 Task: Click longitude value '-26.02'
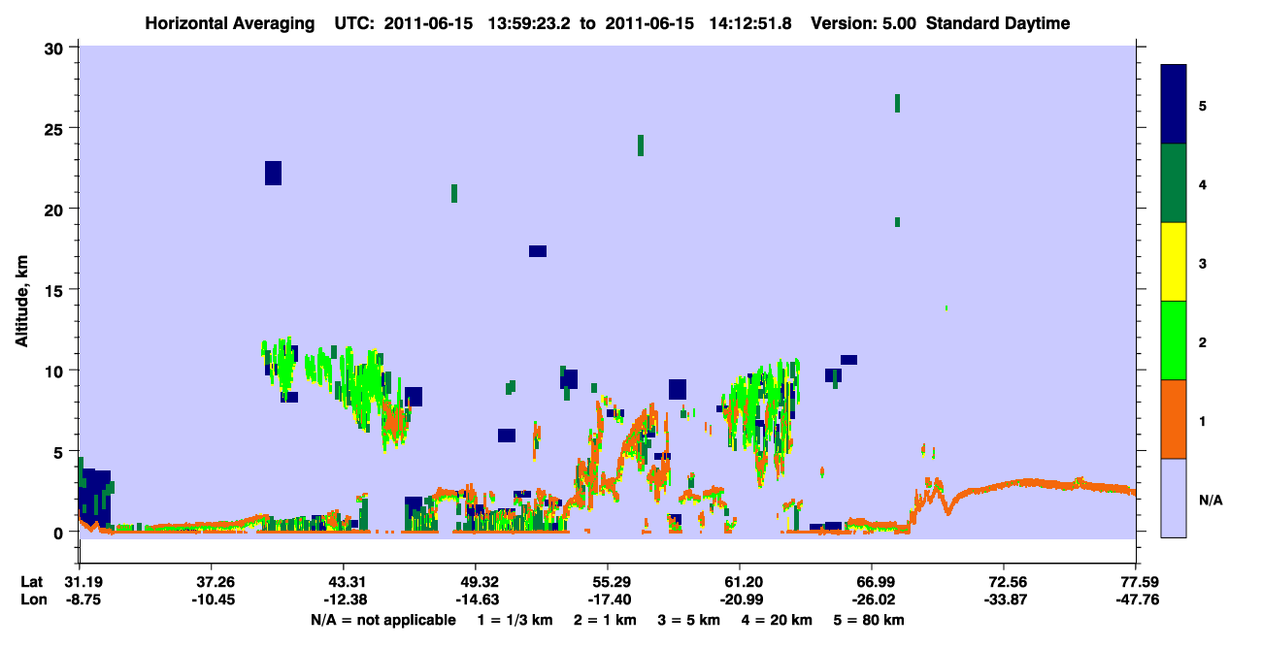tap(872, 599)
